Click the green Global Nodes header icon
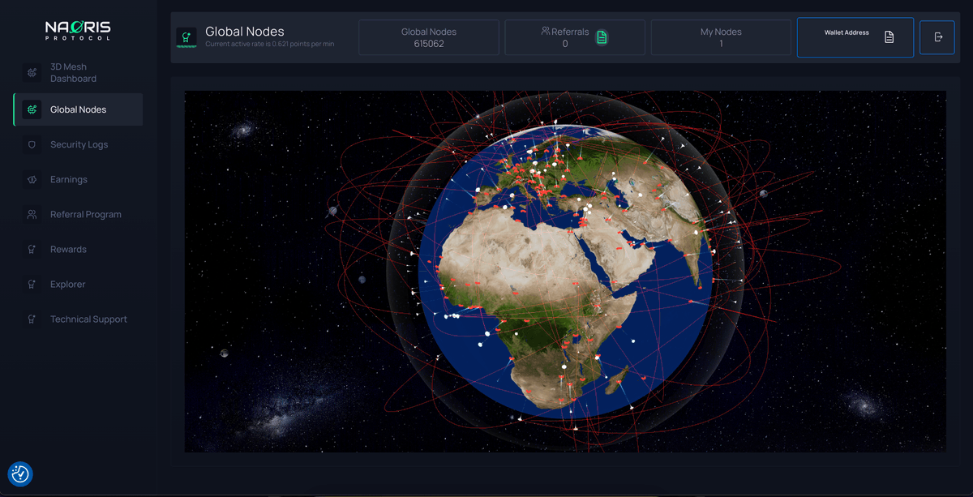 [186, 37]
